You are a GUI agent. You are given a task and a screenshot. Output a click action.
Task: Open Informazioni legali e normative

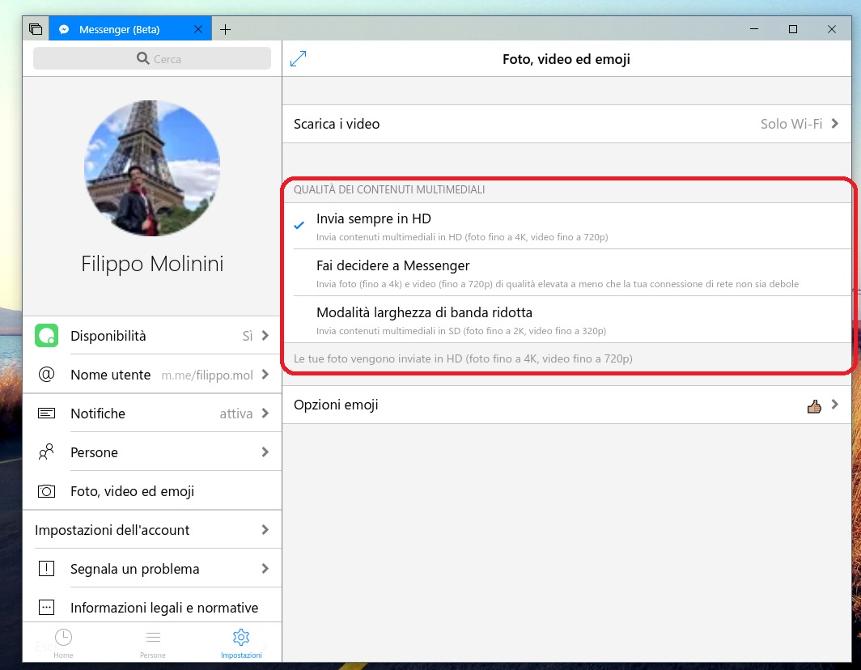coord(152,608)
